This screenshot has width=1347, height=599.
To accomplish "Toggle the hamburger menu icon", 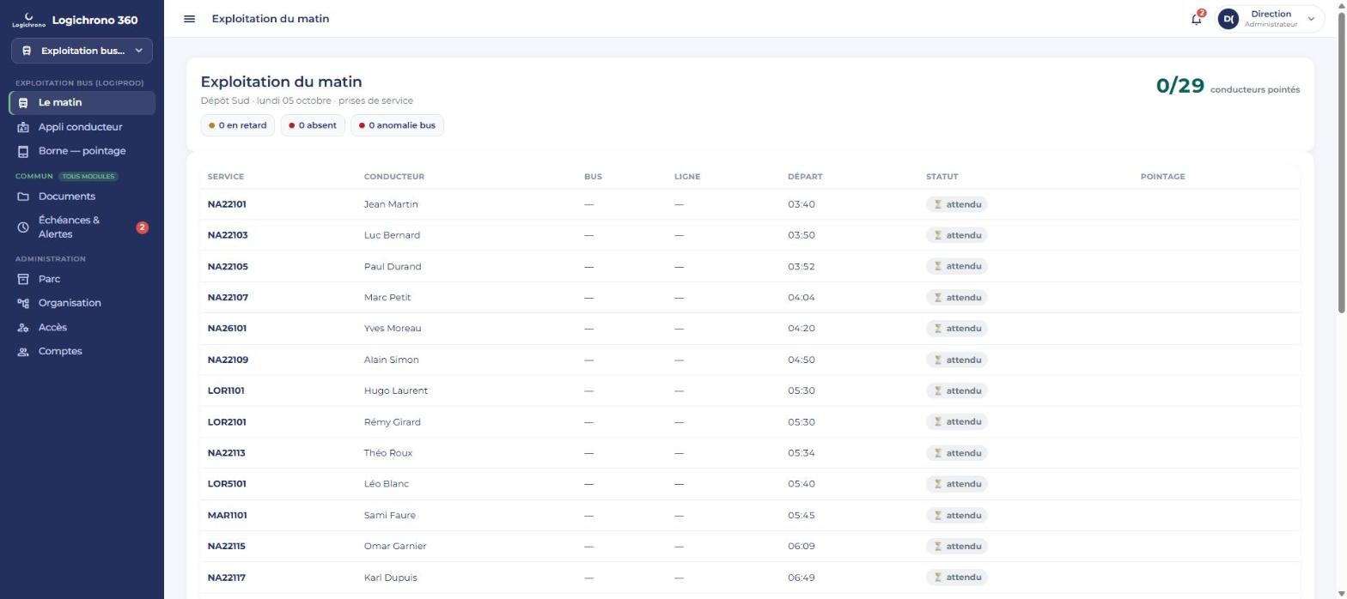I will (x=190, y=19).
